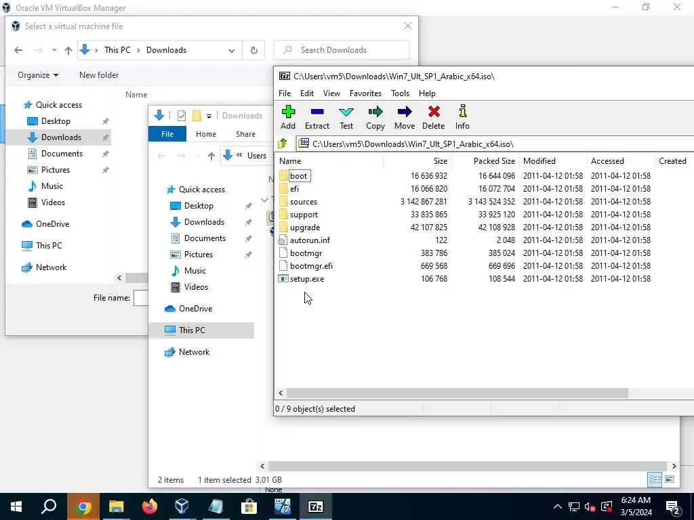Viewport: 694px width, 520px height.
Task: Select Videos in Explorer navigation pane
Action: click(196, 287)
